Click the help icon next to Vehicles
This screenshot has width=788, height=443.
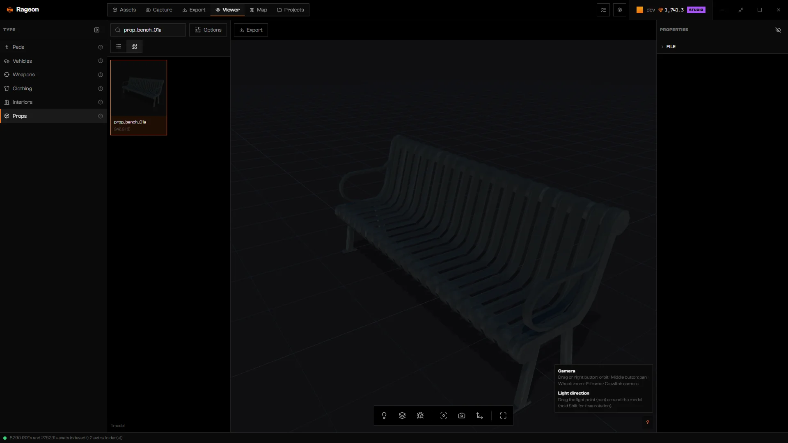point(101,61)
